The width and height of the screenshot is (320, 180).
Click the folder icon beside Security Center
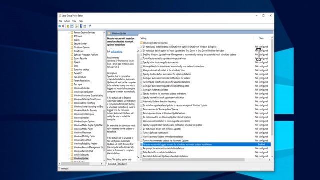(x=72, y=44)
